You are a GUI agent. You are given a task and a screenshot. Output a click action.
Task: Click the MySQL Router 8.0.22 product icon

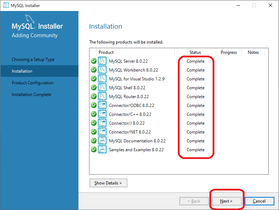pyautogui.click(x=102, y=96)
